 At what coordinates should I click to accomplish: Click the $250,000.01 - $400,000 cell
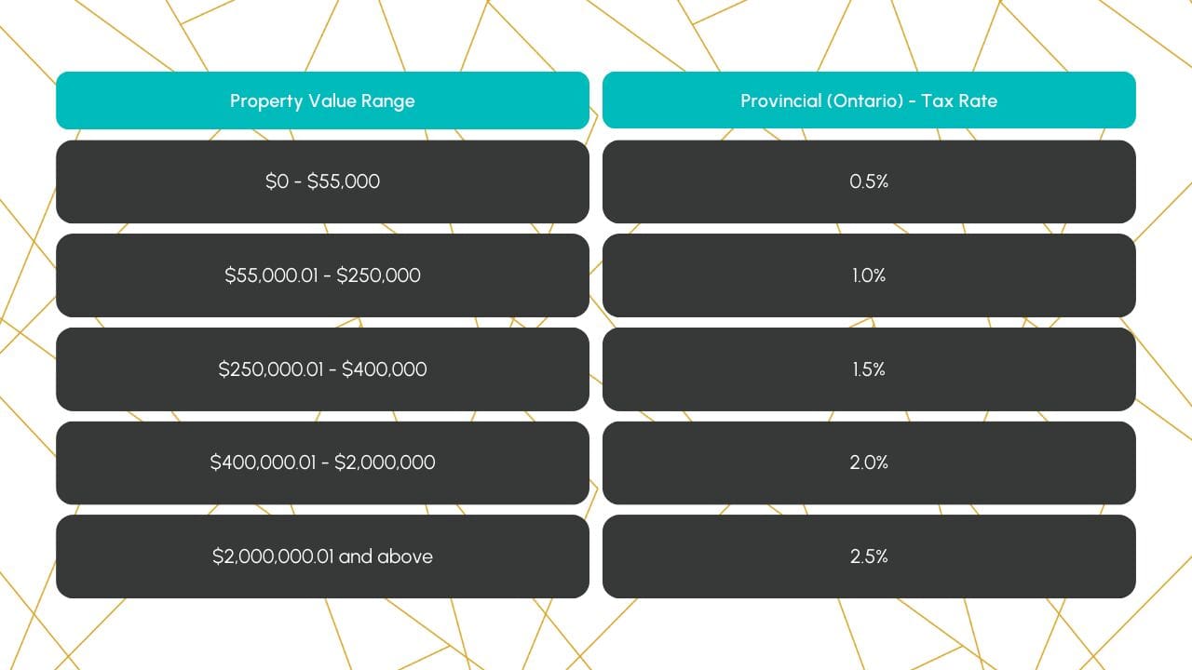tap(322, 369)
